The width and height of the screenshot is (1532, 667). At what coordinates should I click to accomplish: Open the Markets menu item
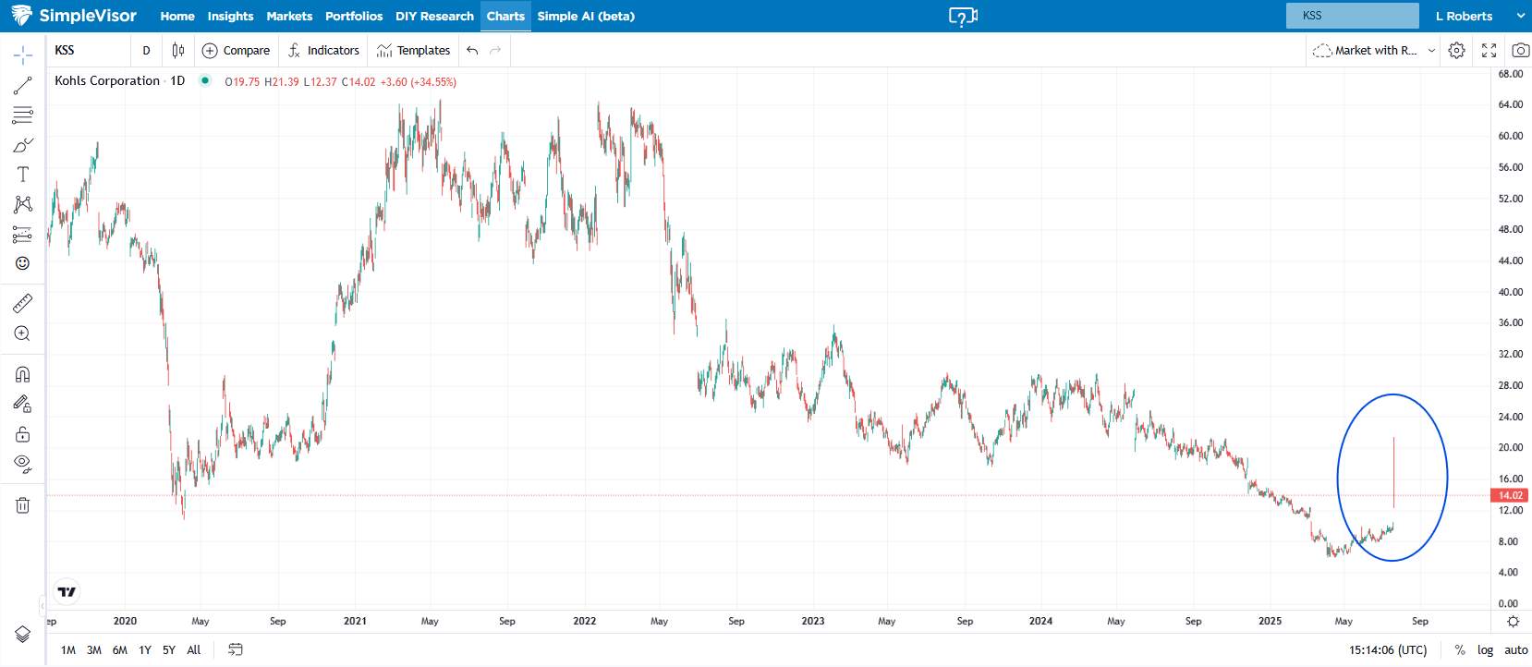point(289,17)
